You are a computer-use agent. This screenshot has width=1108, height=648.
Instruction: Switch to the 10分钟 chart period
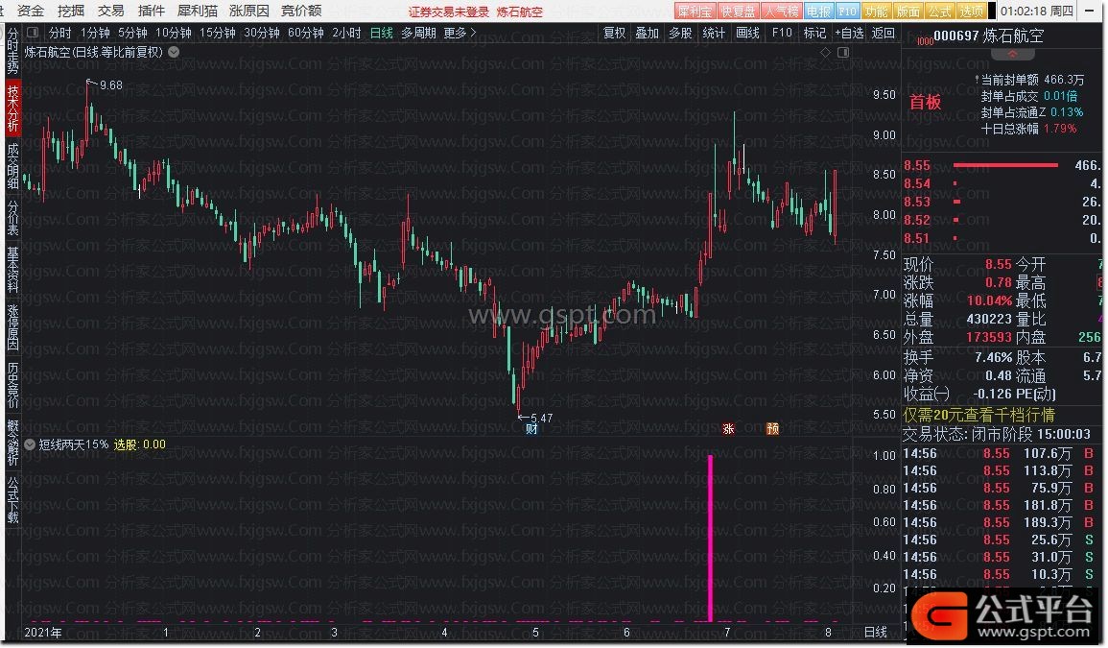[173, 33]
